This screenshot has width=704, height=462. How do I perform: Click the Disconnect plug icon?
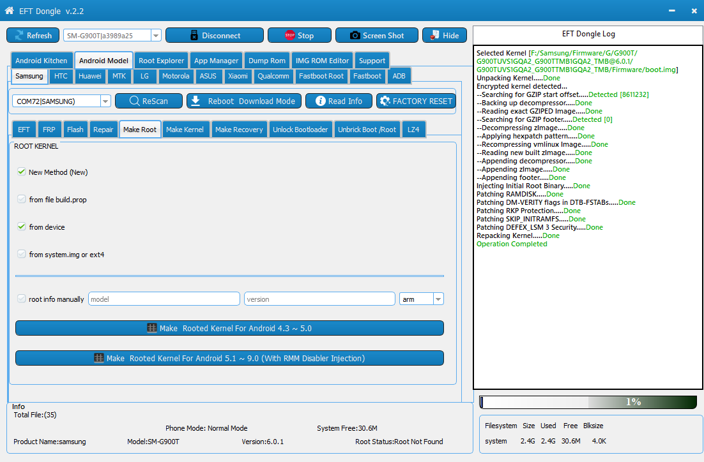pyautogui.click(x=194, y=36)
